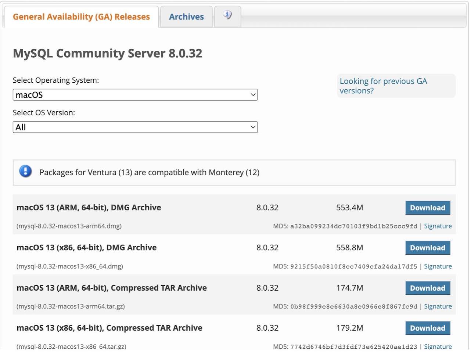
Task: Download macOS 13 x86 DMG Archive
Action: pos(428,248)
